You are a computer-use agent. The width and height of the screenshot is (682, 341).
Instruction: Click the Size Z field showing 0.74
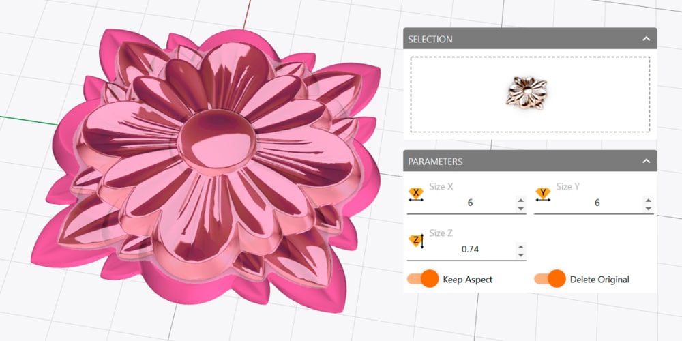[x=470, y=250]
